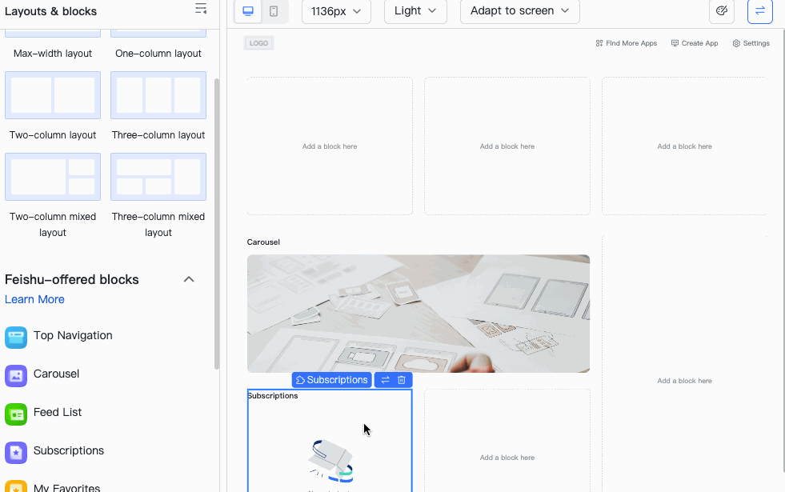Click the Subscriptions block tag button
The height and width of the screenshot is (492, 785).
click(x=332, y=380)
